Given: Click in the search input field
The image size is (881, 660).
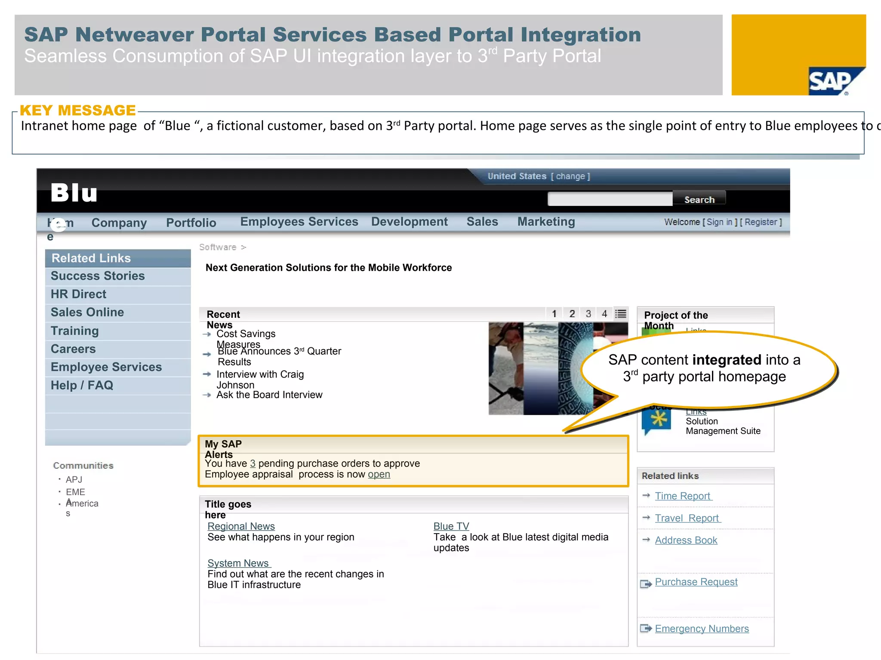Looking at the screenshot, I should [x=610, y=199].
